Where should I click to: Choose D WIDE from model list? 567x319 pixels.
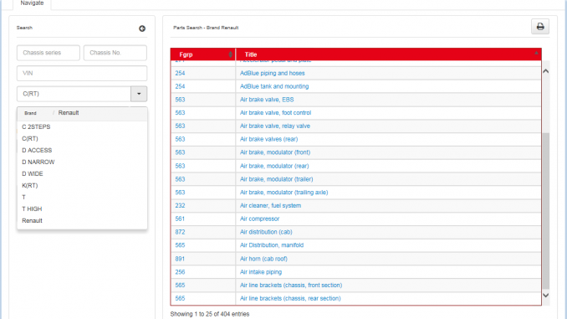(x=33, y=174)
